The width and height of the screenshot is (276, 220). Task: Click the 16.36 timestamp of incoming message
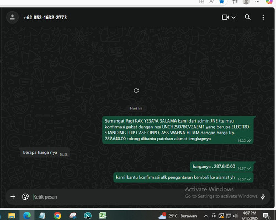63,155
